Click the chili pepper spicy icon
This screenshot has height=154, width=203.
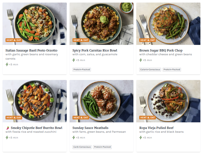[x=7, y=128]
